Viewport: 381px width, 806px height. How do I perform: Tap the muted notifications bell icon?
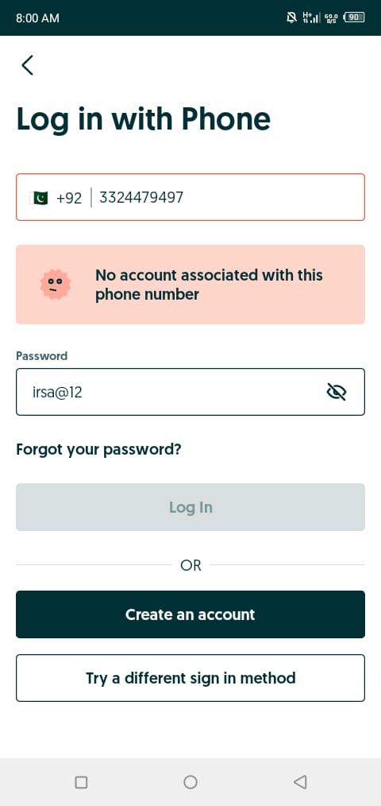point(291,17)
